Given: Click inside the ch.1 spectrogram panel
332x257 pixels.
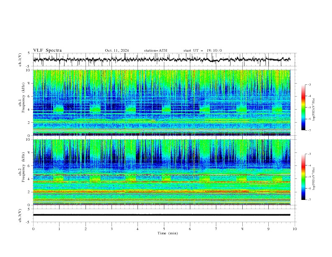Looking at the screenshot, I should click(161, 102).
